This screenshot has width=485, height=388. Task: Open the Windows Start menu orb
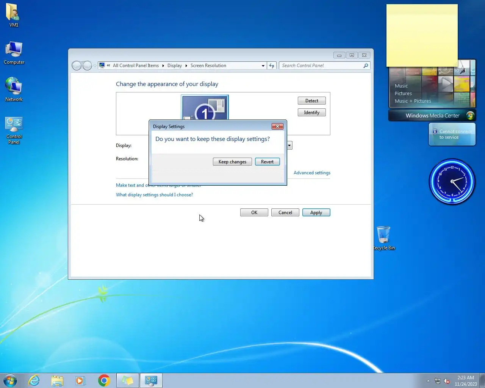[x=10, y=380]
